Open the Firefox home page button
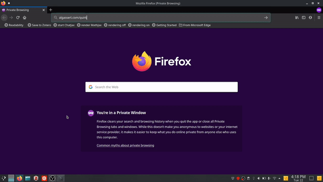 [x=25, y=17]
